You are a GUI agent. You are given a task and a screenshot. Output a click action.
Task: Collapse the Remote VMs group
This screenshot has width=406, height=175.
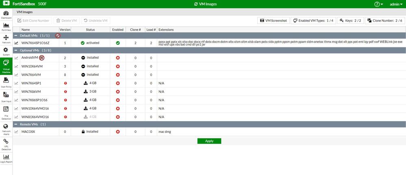pos(16,124)
